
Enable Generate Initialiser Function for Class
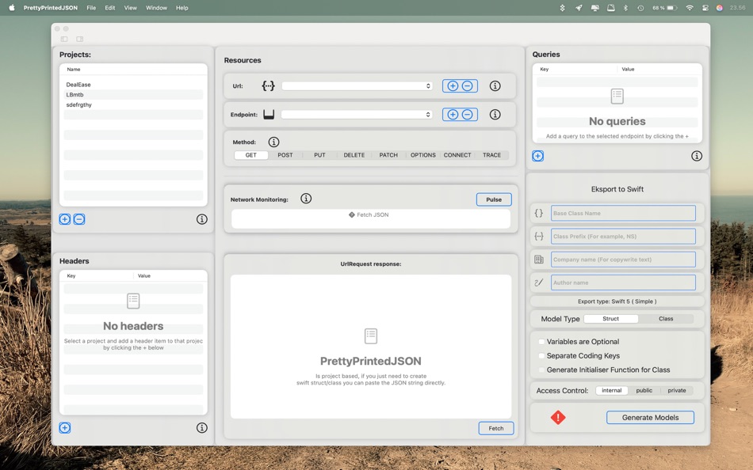pyautogui.click(x=541, y=370)
